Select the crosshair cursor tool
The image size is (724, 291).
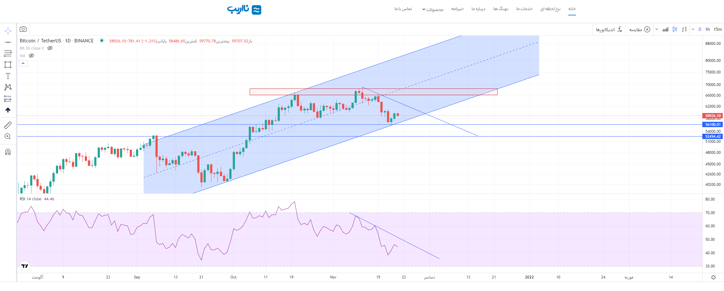(x=8, y=30)
